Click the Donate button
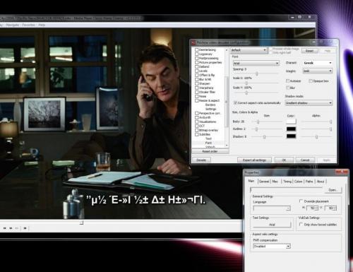The height and width of the screenshot is (272, 353). pos(201,160)
